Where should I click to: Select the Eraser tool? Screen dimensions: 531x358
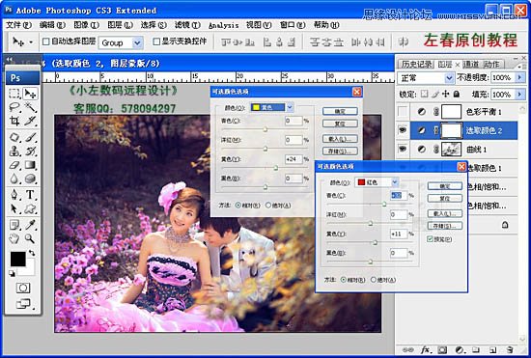14,165
